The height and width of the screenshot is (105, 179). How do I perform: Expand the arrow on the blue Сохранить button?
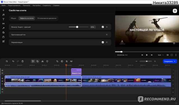click(x=175, y=61)
